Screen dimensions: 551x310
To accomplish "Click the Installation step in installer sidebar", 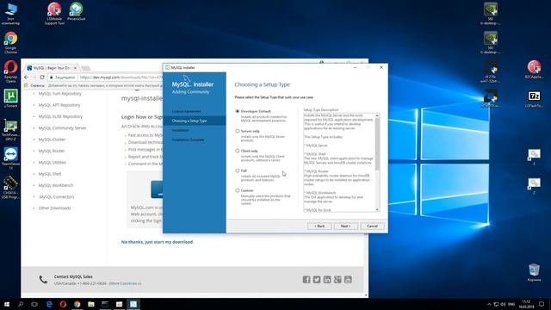I will coord(180,130).
